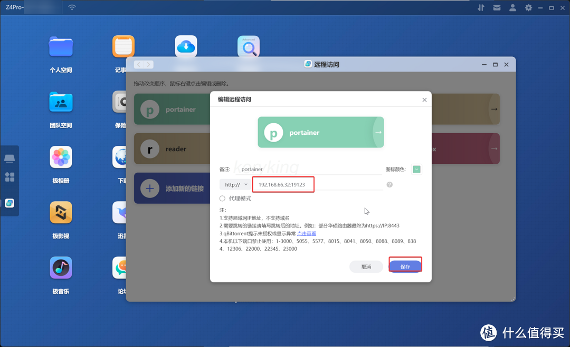Open the settings gear menu
Viewport: 570px width, 347px height.
click(x=528, y=7)
